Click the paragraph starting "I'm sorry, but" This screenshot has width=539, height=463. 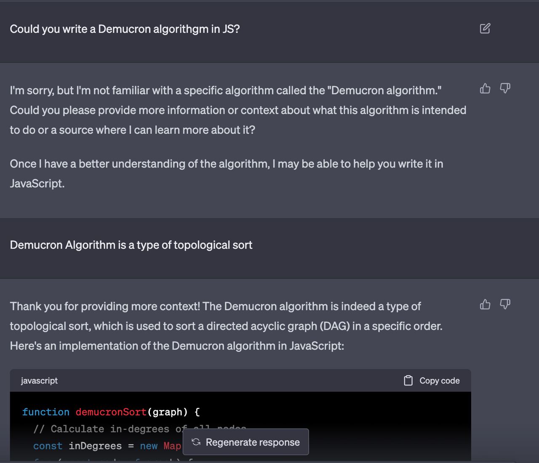(238, 110)
